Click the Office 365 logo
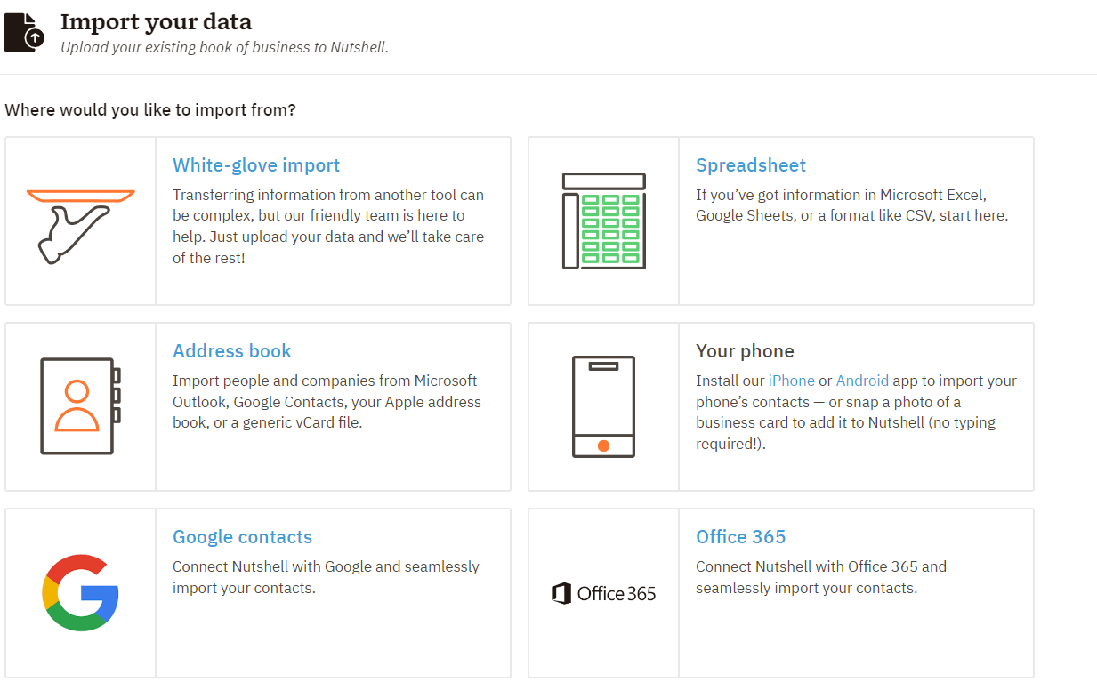1097x690 pixels. point(603,593)
